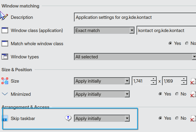
Task: Select Yes for Match whole window class
Action: click(170, 43)
